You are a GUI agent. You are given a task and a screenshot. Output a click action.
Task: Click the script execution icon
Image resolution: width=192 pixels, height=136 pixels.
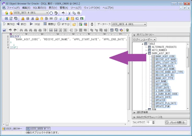coord(11,19)
